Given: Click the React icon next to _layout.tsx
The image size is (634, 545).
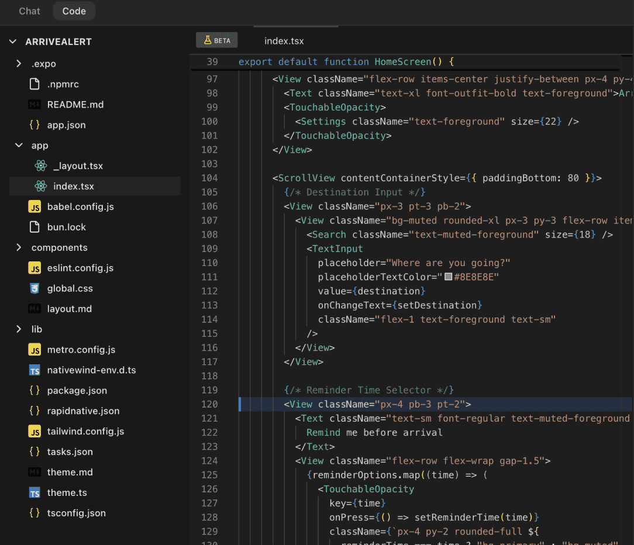Looking at the screenshot, I should (40, 165).
